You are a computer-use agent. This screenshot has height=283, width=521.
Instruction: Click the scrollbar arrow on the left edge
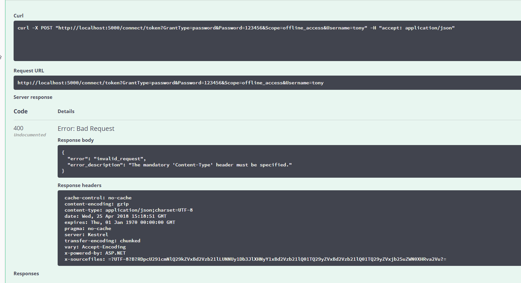pyautogui.click(x=1, y=57)
